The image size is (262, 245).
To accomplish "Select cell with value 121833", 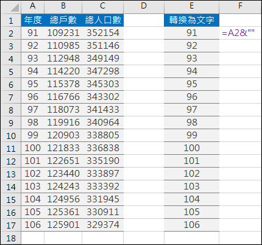I will (x=63, y=148).
